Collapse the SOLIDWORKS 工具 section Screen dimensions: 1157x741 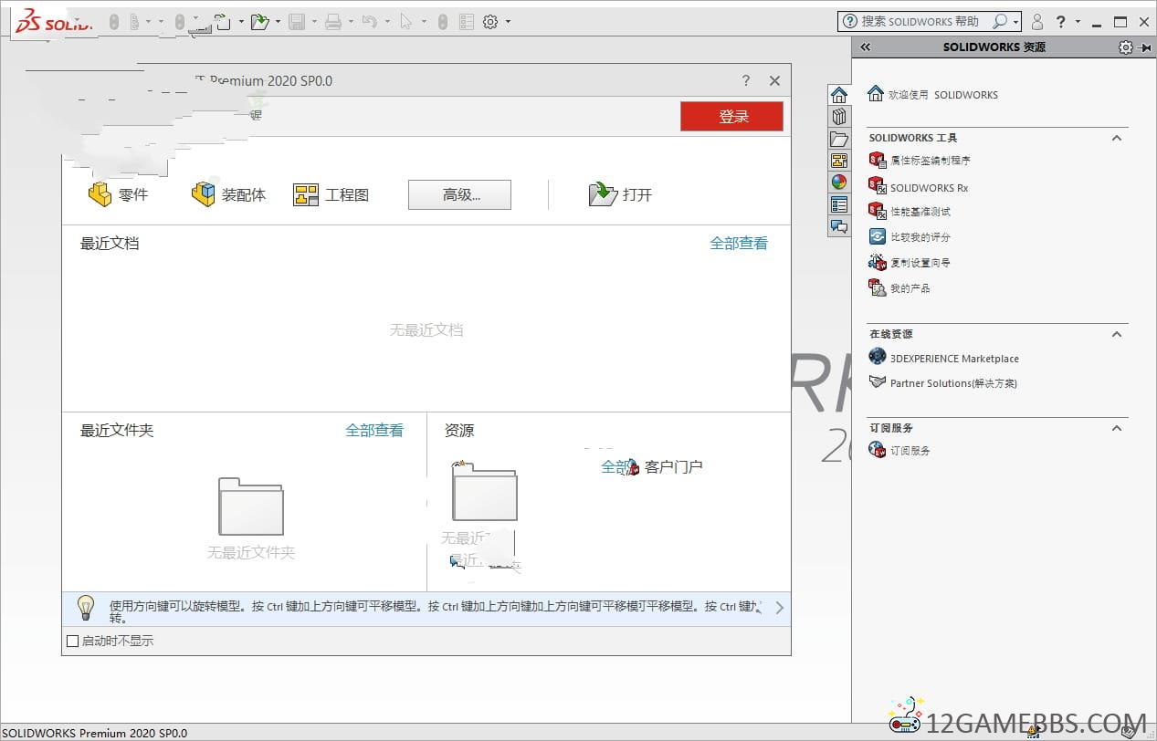(1116, 138)
